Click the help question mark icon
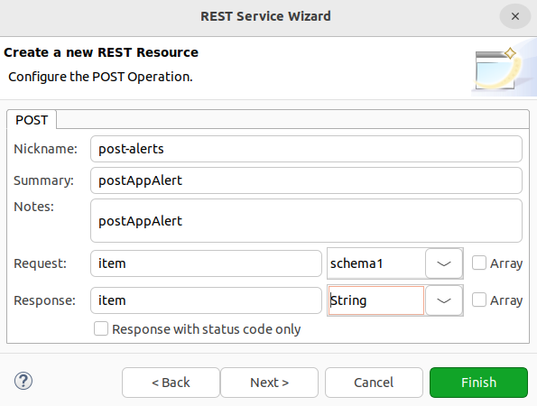 [23, 381]
